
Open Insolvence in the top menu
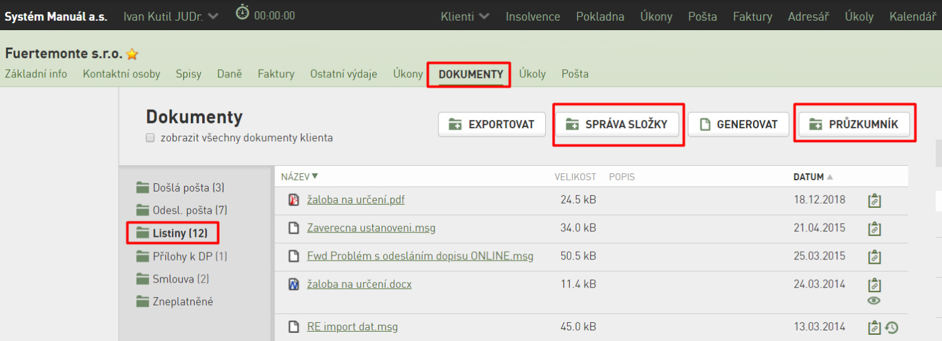tap(533, 17)
